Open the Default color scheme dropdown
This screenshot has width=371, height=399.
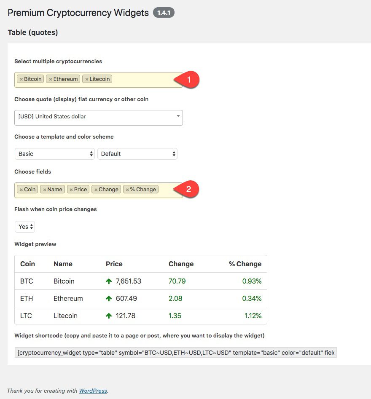point(137,154)
